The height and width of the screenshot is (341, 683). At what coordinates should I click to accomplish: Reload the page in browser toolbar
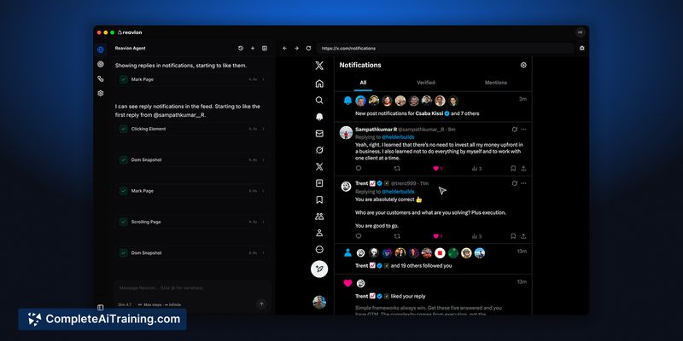pyautogui.click(x=306, y=49)
